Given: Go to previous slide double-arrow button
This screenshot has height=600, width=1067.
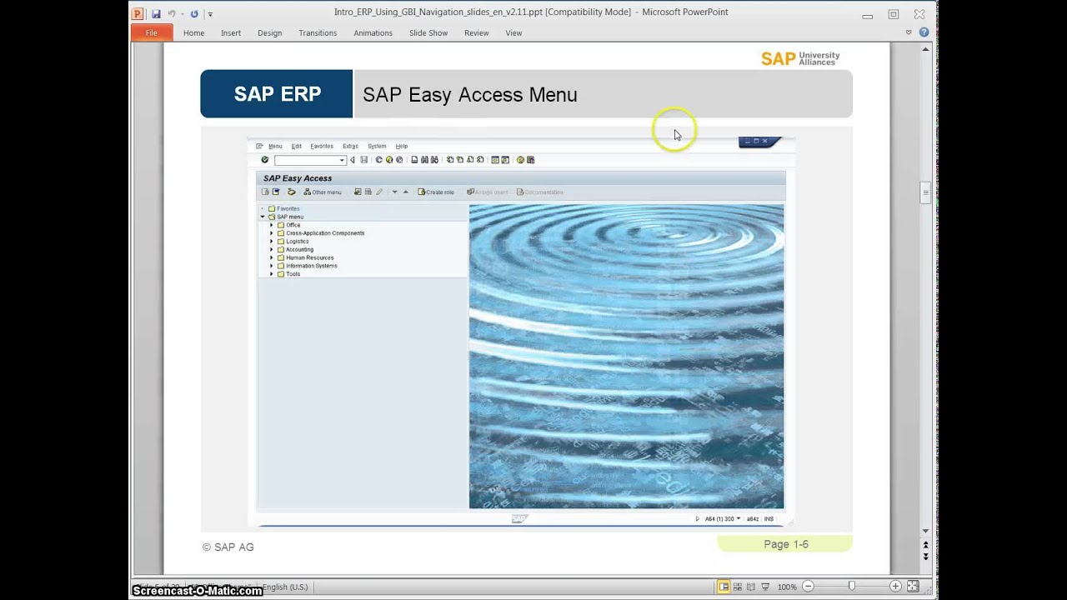Looking at the screenshot, I should coord(925,546).
